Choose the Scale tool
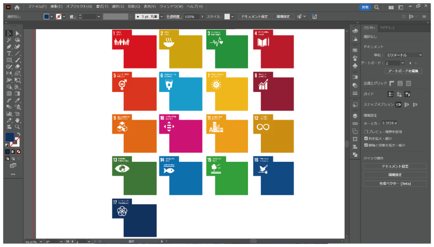Screen dimensions: 434x247 (x=17, y=73)
